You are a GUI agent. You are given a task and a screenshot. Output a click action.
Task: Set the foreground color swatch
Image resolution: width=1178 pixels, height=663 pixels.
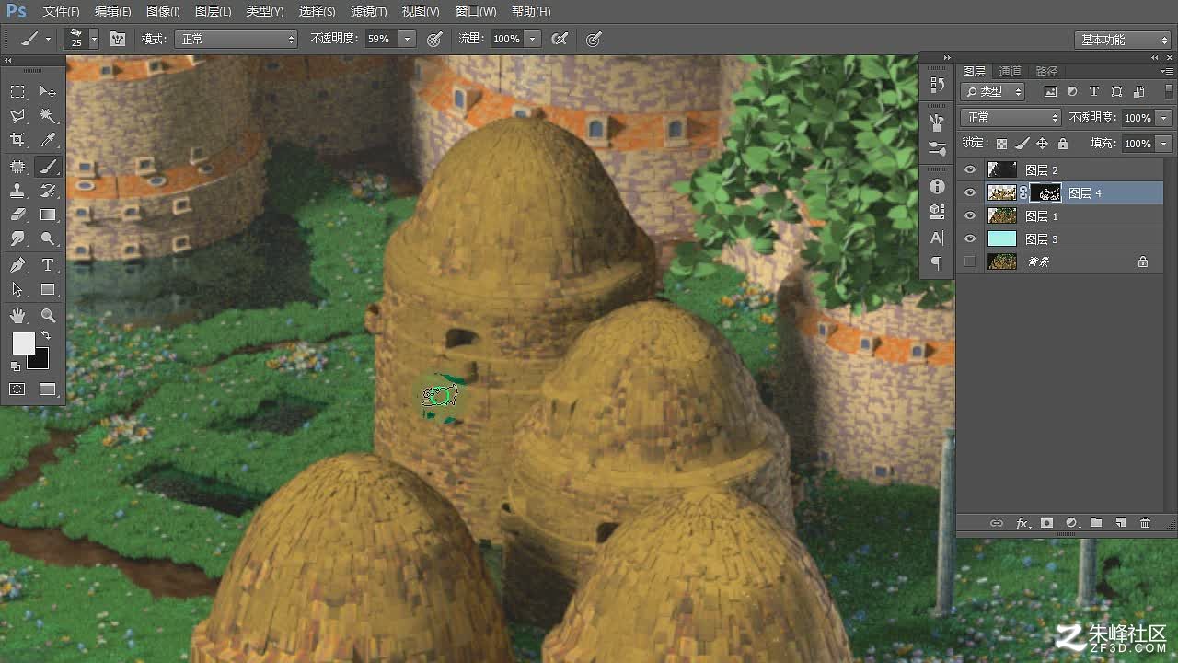tap(23, 343)
